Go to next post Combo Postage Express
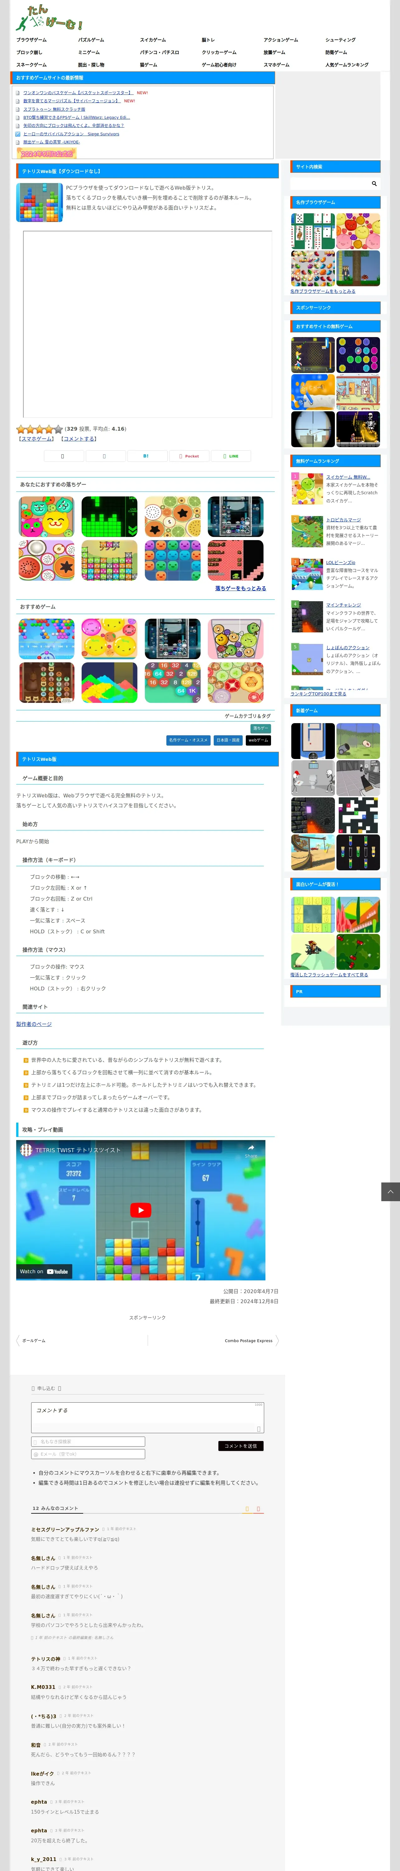 (x=248, y=1341)
